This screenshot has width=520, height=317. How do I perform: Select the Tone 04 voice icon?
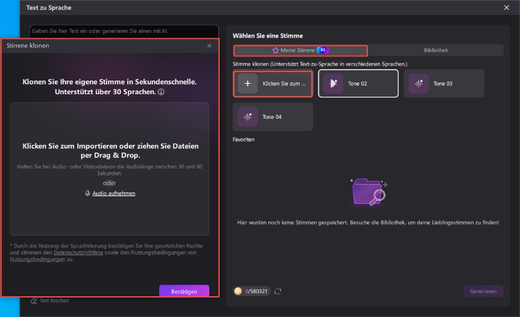point(247,117)
